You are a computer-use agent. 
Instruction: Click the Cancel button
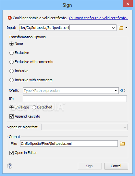116,166
